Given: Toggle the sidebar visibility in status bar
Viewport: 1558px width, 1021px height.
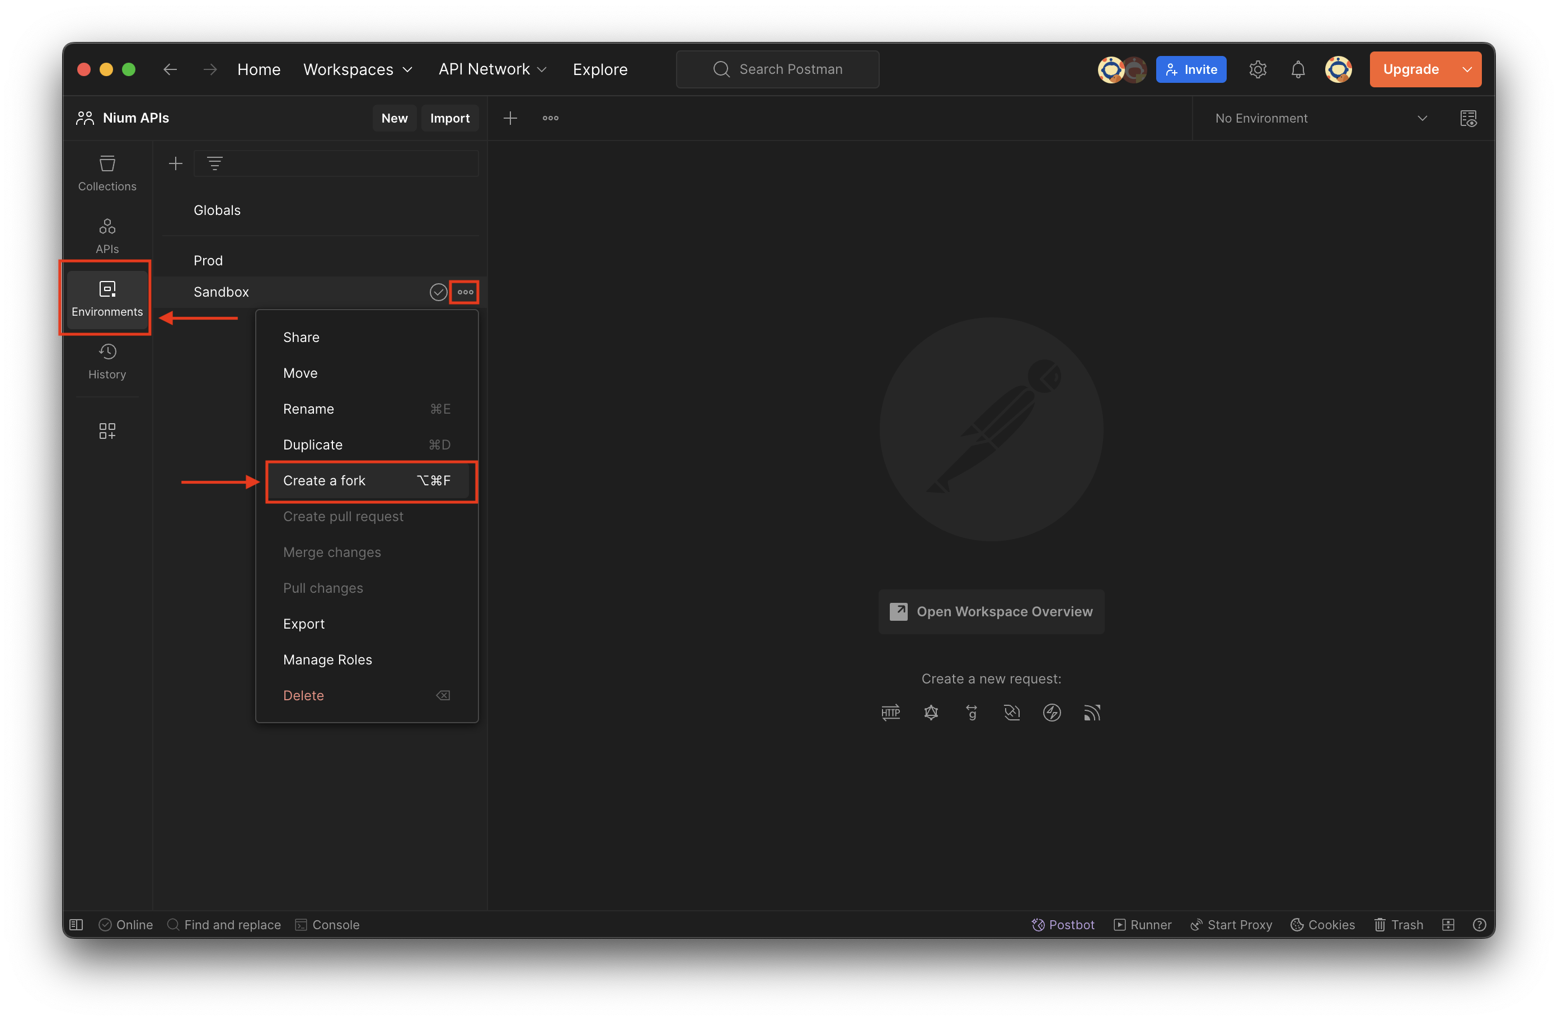Looking at the screenshot, I should [x=77, y=925].
